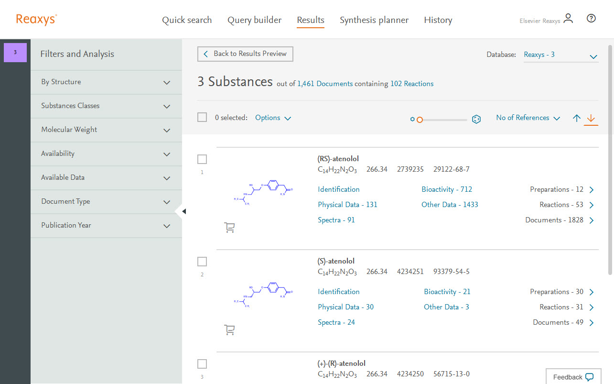Click Back to Results Preview button
614x384 pixels.
pyautogui.click(x=245, y=54)
